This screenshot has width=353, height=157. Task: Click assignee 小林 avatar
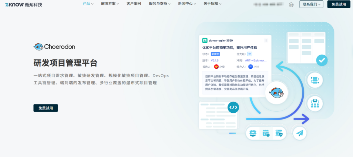251,67
